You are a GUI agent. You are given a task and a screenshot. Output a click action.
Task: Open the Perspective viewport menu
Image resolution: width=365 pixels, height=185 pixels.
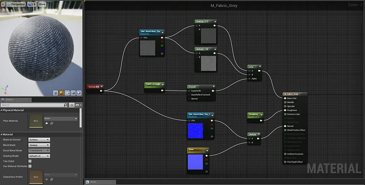(16, 4)
